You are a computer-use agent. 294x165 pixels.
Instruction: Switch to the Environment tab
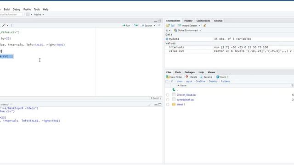coord(173,21)
